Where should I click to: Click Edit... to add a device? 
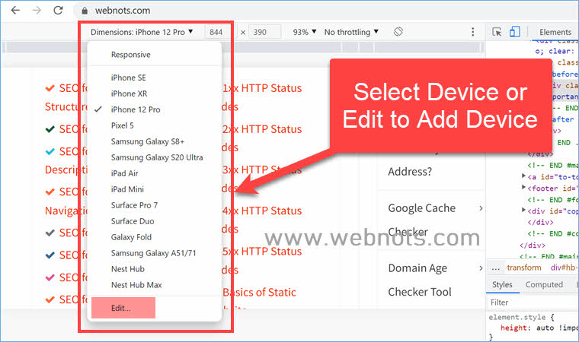point(122,308)
